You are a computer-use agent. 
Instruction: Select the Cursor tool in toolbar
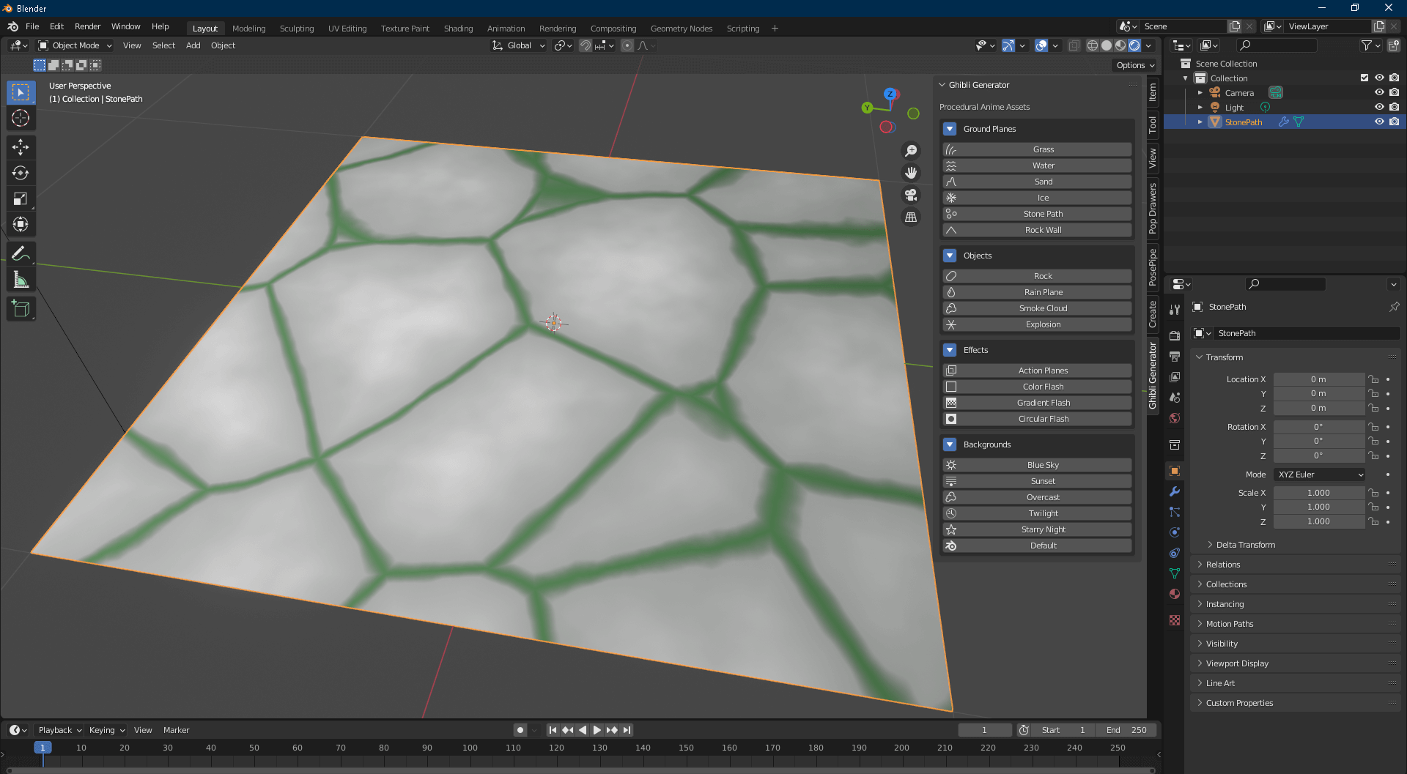(21, 118)
